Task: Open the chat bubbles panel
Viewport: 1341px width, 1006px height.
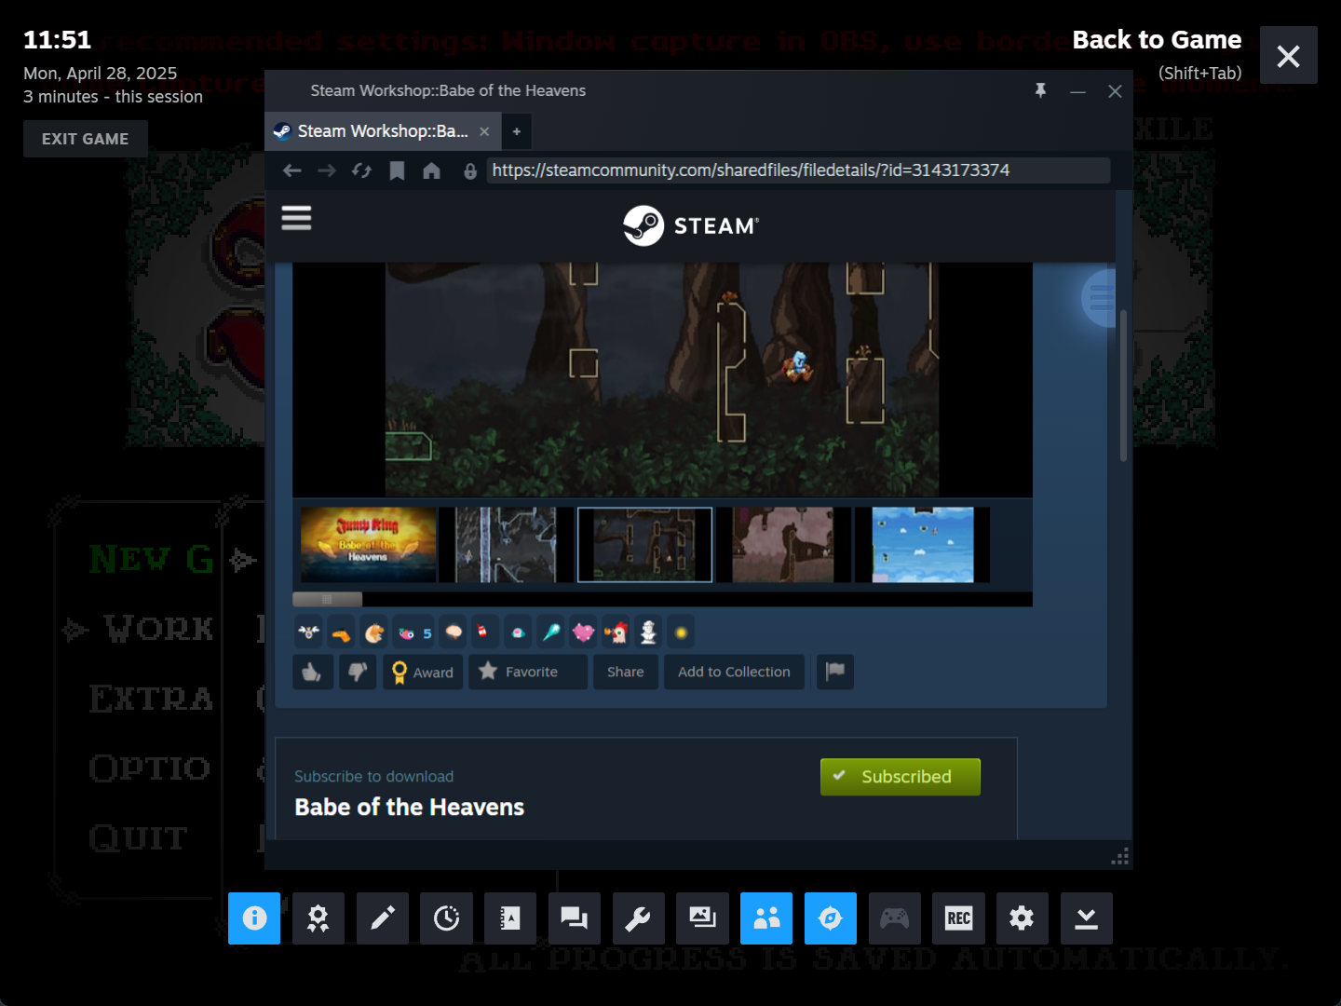Action: point(574,918)
